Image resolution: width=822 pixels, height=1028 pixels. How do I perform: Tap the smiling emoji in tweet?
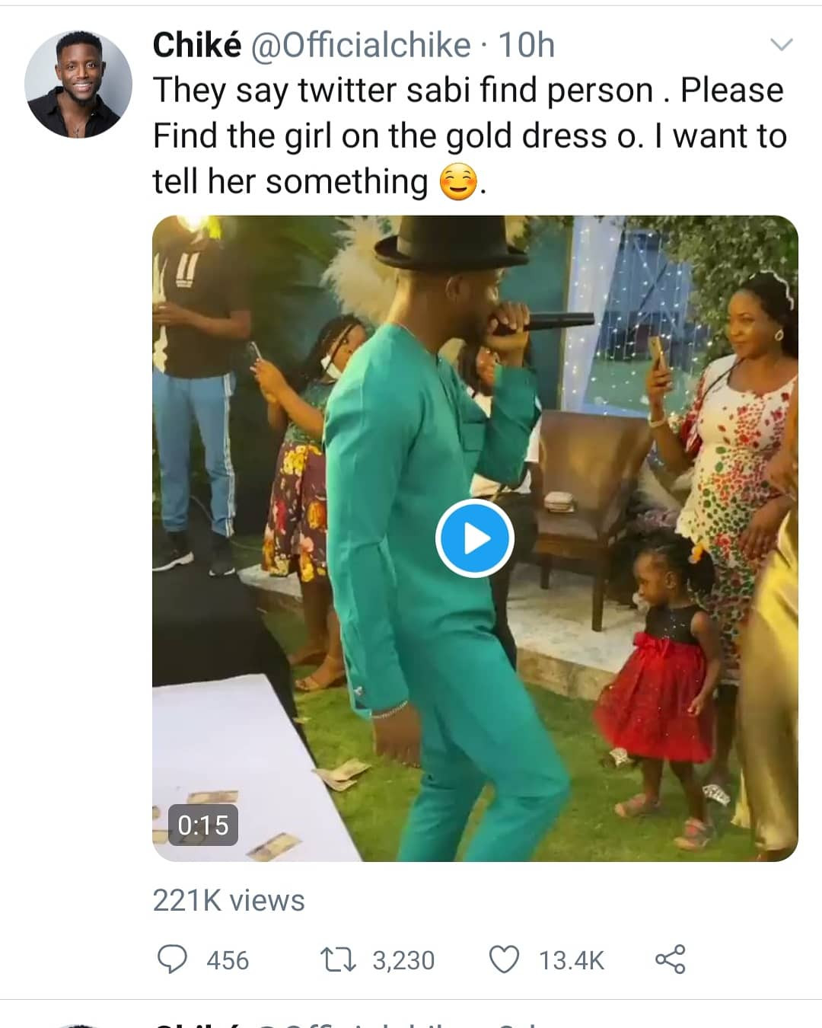[459, 183]
